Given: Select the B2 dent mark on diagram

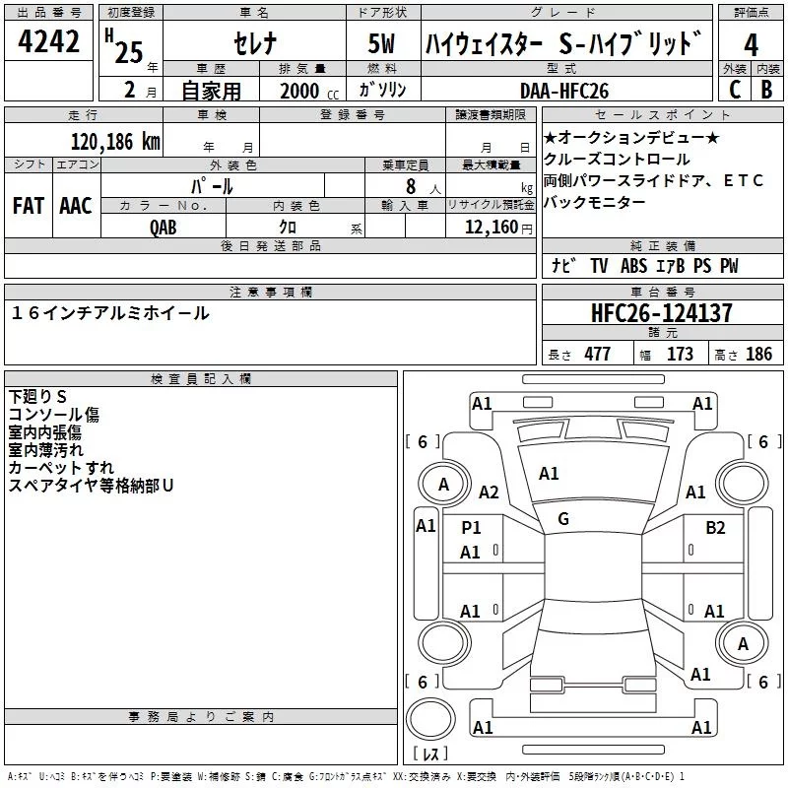Looking at the screenshot, I should [715, 527].
